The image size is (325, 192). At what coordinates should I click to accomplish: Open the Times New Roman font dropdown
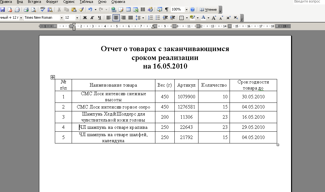pos(62,18)
